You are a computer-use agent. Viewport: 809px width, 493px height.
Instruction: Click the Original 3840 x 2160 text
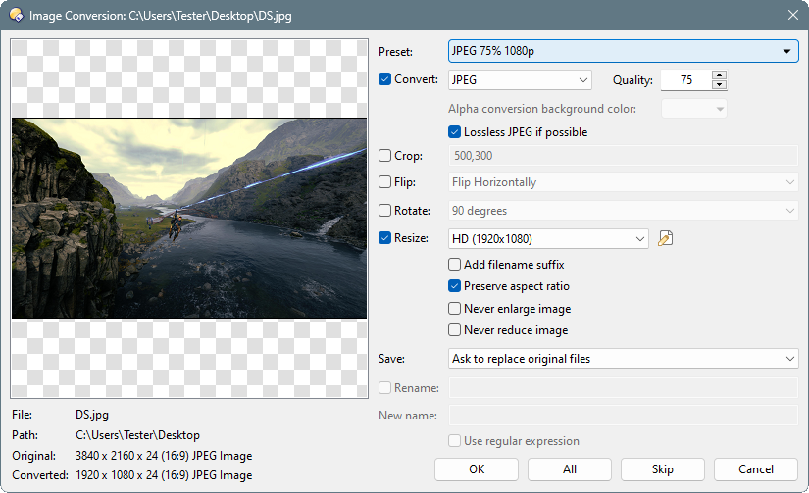(x=164, y=456)
